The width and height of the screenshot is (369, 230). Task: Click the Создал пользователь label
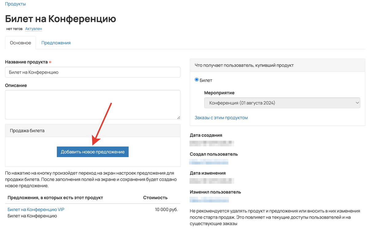(214, 154)
